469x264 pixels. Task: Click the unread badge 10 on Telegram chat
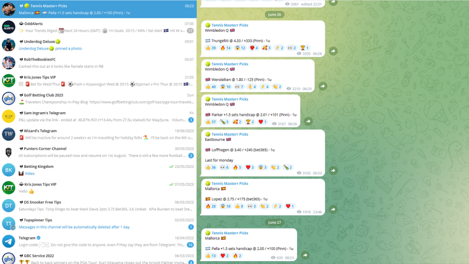tap(190, 245)
